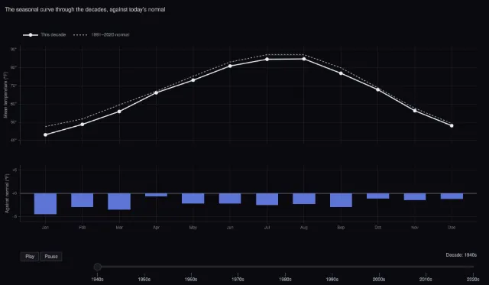Select the June anomaly bar
This screenshot has height=285, width=489.
[x=230, y=199]
